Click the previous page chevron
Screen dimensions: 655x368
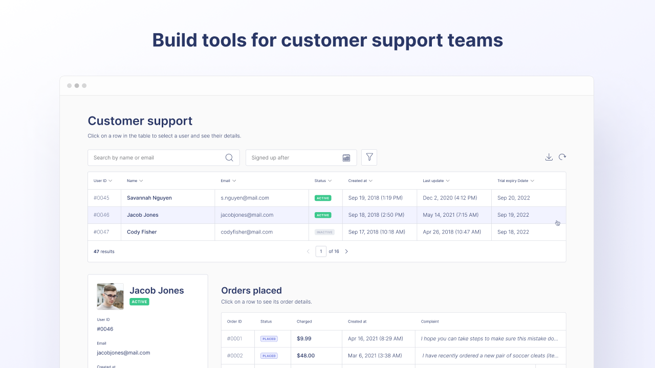pos(308,251)
